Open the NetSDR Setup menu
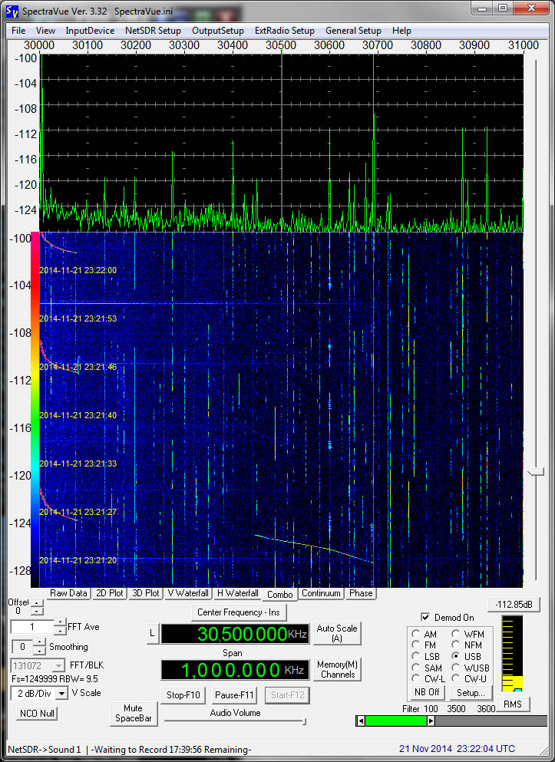Image resolution: width=555 pixels, height=762 pixels. [x=153, y=31]
